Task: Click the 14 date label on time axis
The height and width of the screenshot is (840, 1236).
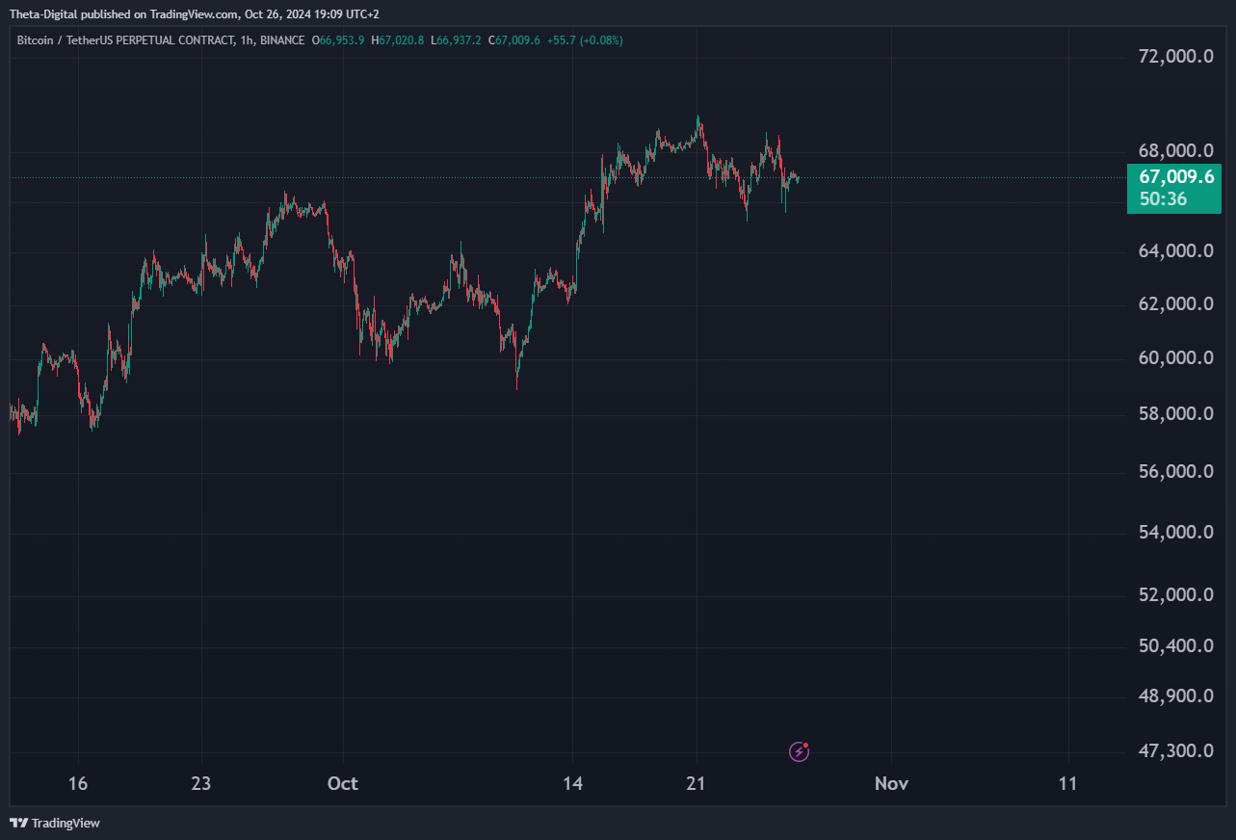Action: [572, 783]
